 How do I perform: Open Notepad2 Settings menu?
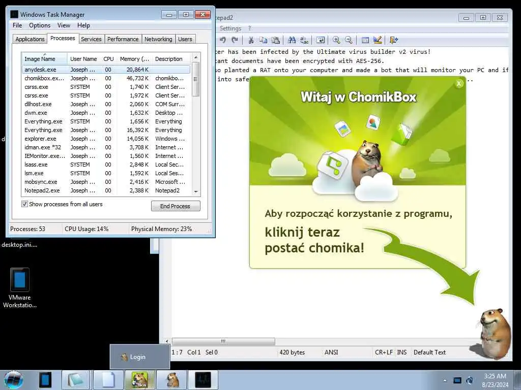click(x=230, y=28)
